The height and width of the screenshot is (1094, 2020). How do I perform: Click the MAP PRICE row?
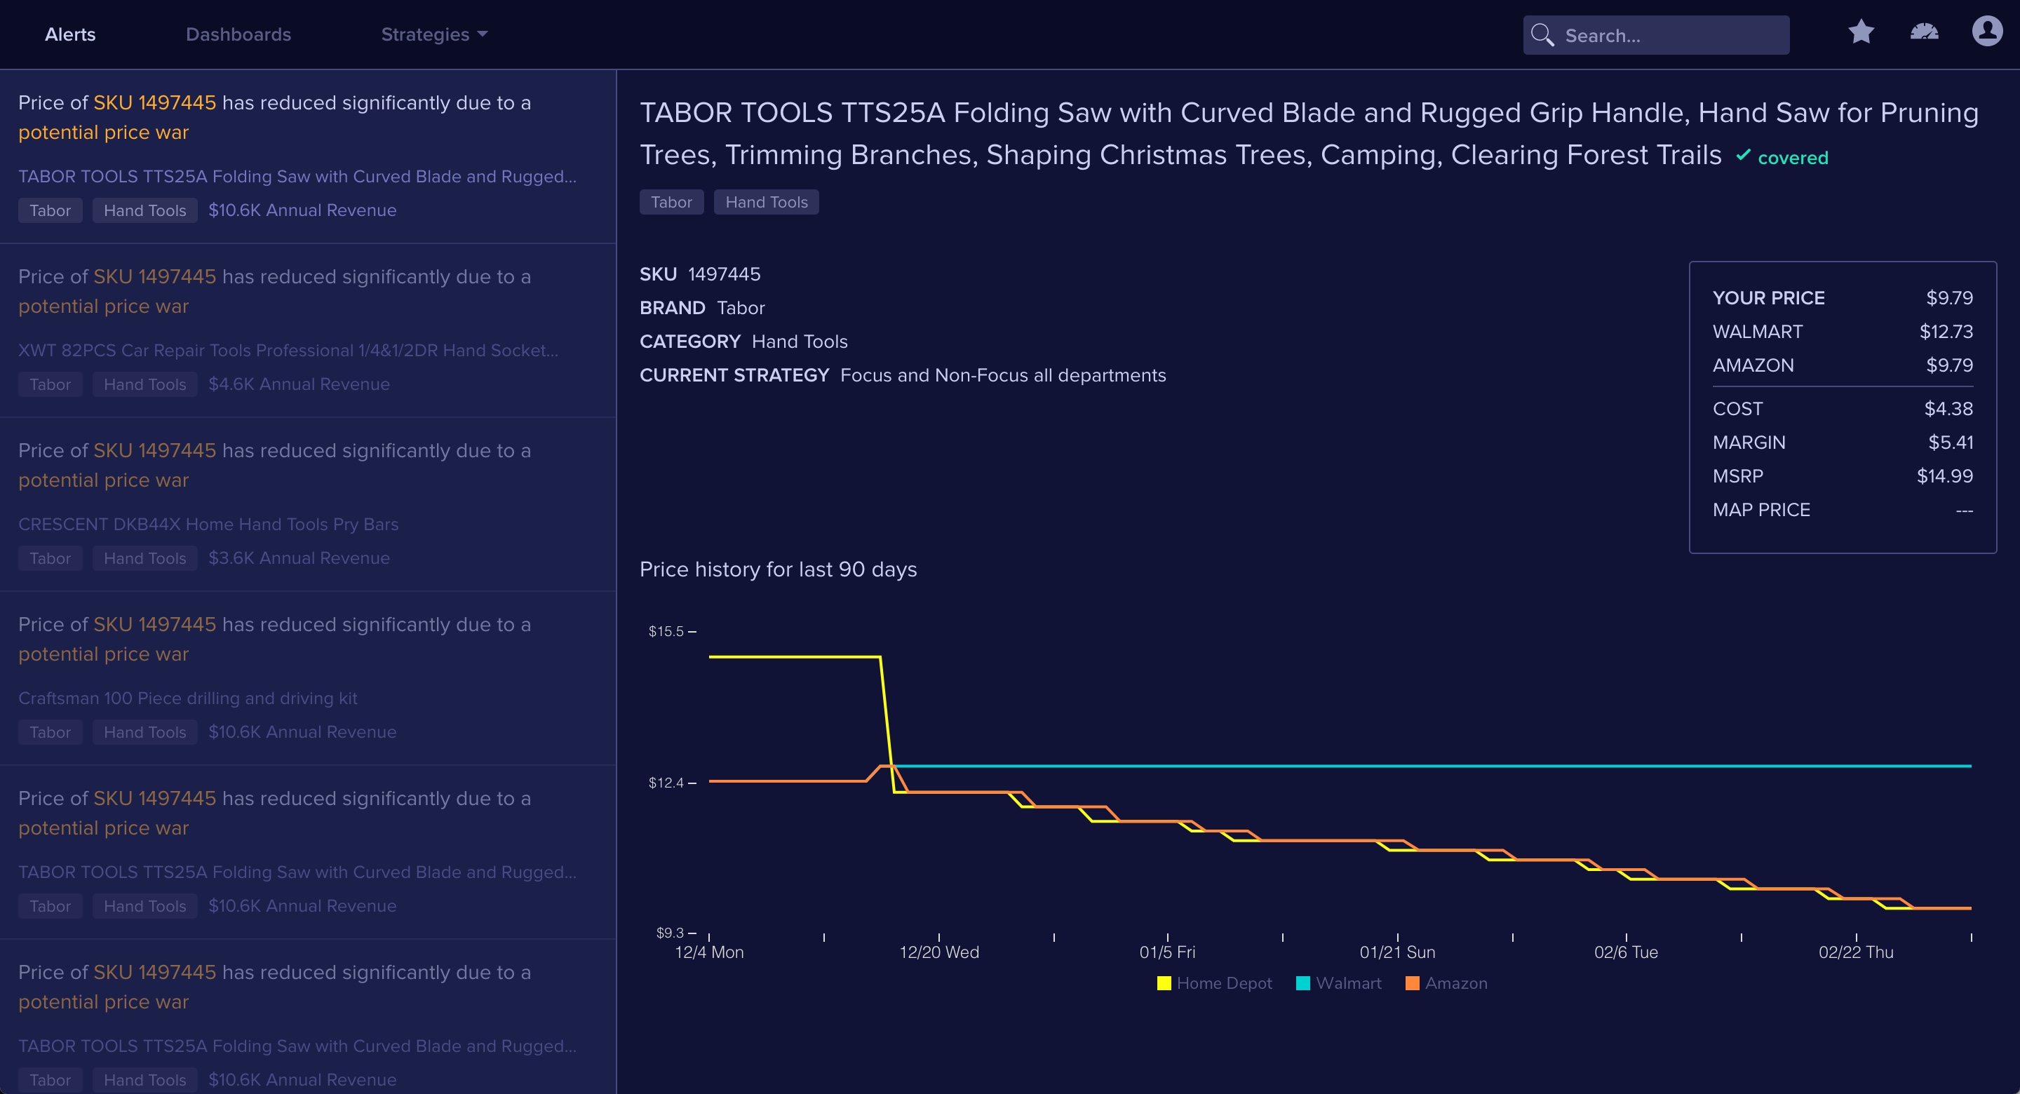[x=1843, y=510]
